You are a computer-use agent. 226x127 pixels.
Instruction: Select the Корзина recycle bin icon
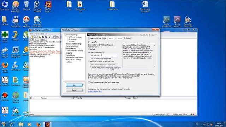[26, 6]
